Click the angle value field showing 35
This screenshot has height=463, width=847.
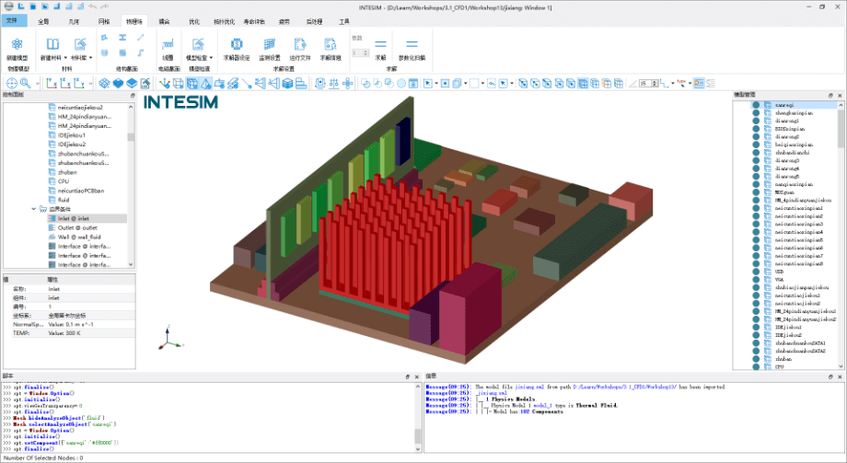[643, 84]
